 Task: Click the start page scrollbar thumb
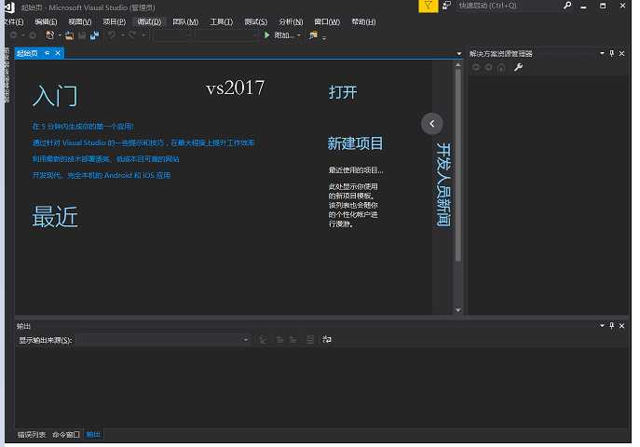point(458,165)
